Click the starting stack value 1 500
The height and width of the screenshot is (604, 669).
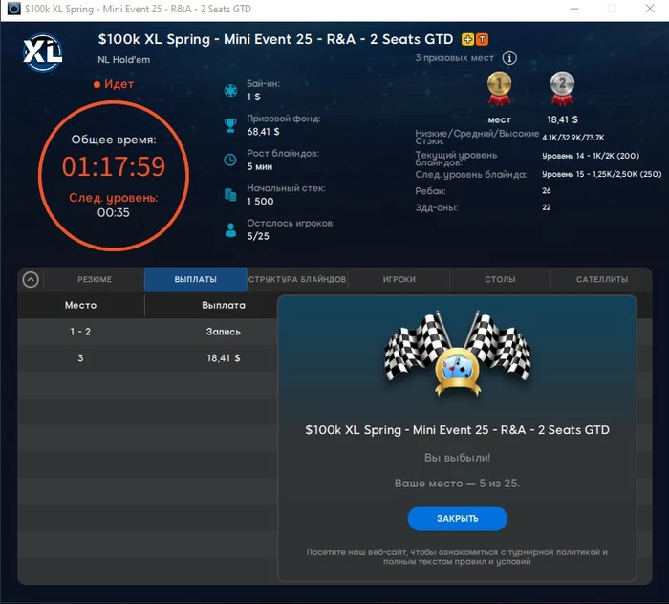click(260, 201)
